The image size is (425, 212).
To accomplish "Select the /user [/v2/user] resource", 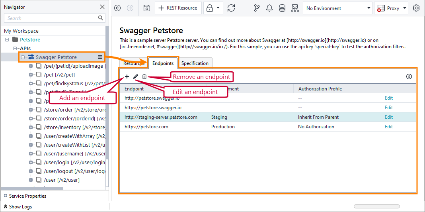I will [x=62, y=180].
